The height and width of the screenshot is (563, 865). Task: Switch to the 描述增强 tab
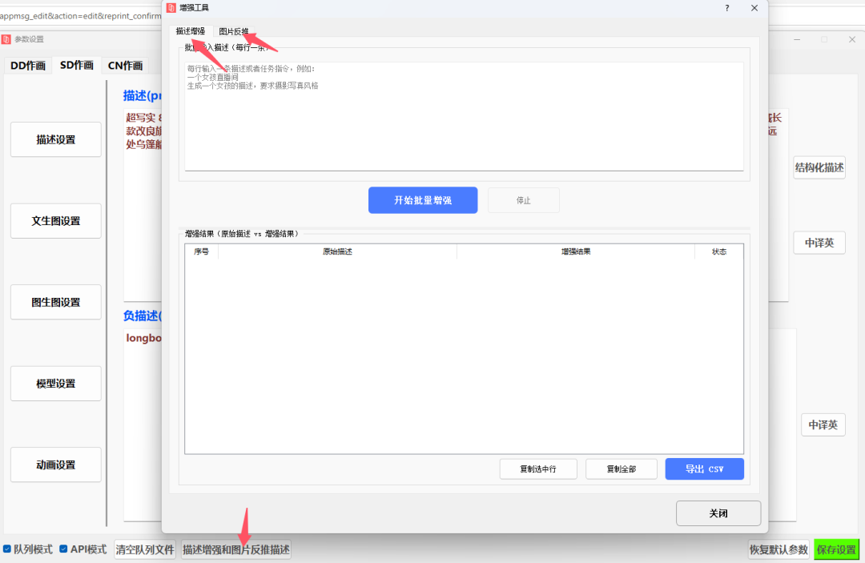coord(191,31)
